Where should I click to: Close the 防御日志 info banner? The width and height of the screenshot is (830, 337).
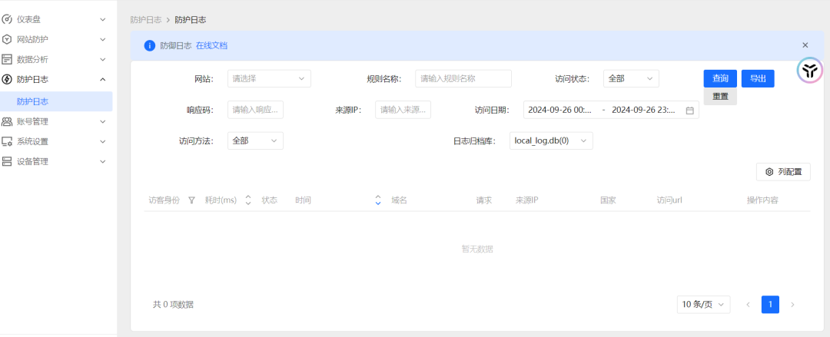[805, 45]
